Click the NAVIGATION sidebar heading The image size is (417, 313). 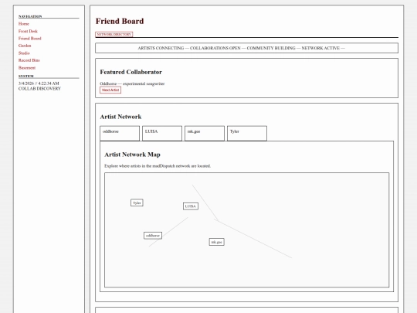pos(30,16)
